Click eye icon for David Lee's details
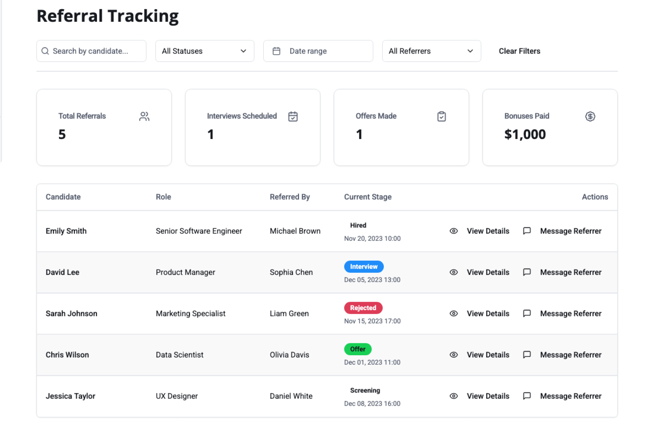Viewport: 651px width, 423px height. (x=453, y=272)
